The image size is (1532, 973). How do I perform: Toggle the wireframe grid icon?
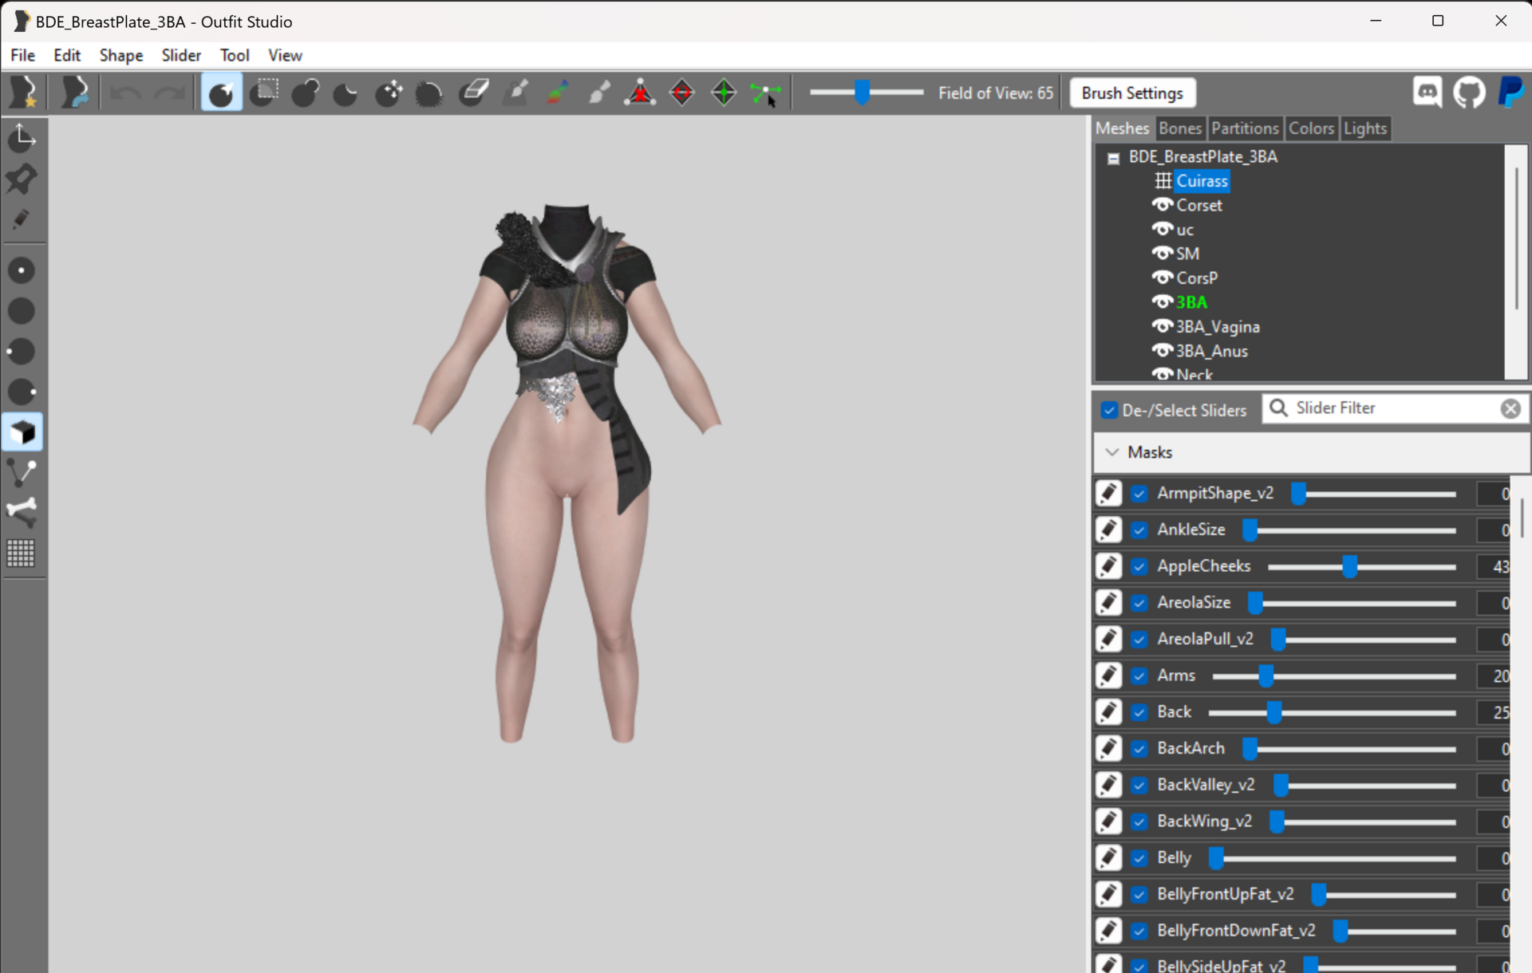point(22,553)
